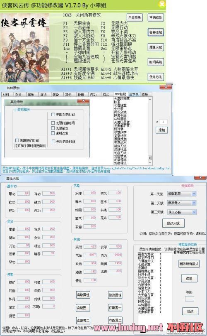Open the 时间系统 time system panel

156,62
